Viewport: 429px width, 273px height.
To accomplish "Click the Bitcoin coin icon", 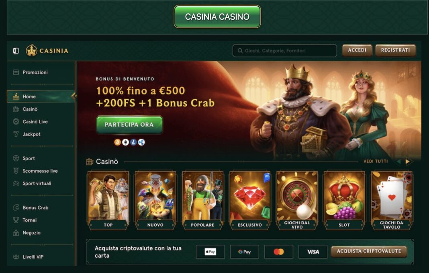I will pos(118,142).
